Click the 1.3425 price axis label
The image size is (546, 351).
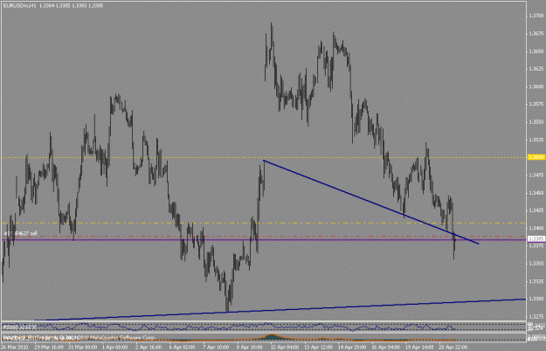(x=536, y=210)
